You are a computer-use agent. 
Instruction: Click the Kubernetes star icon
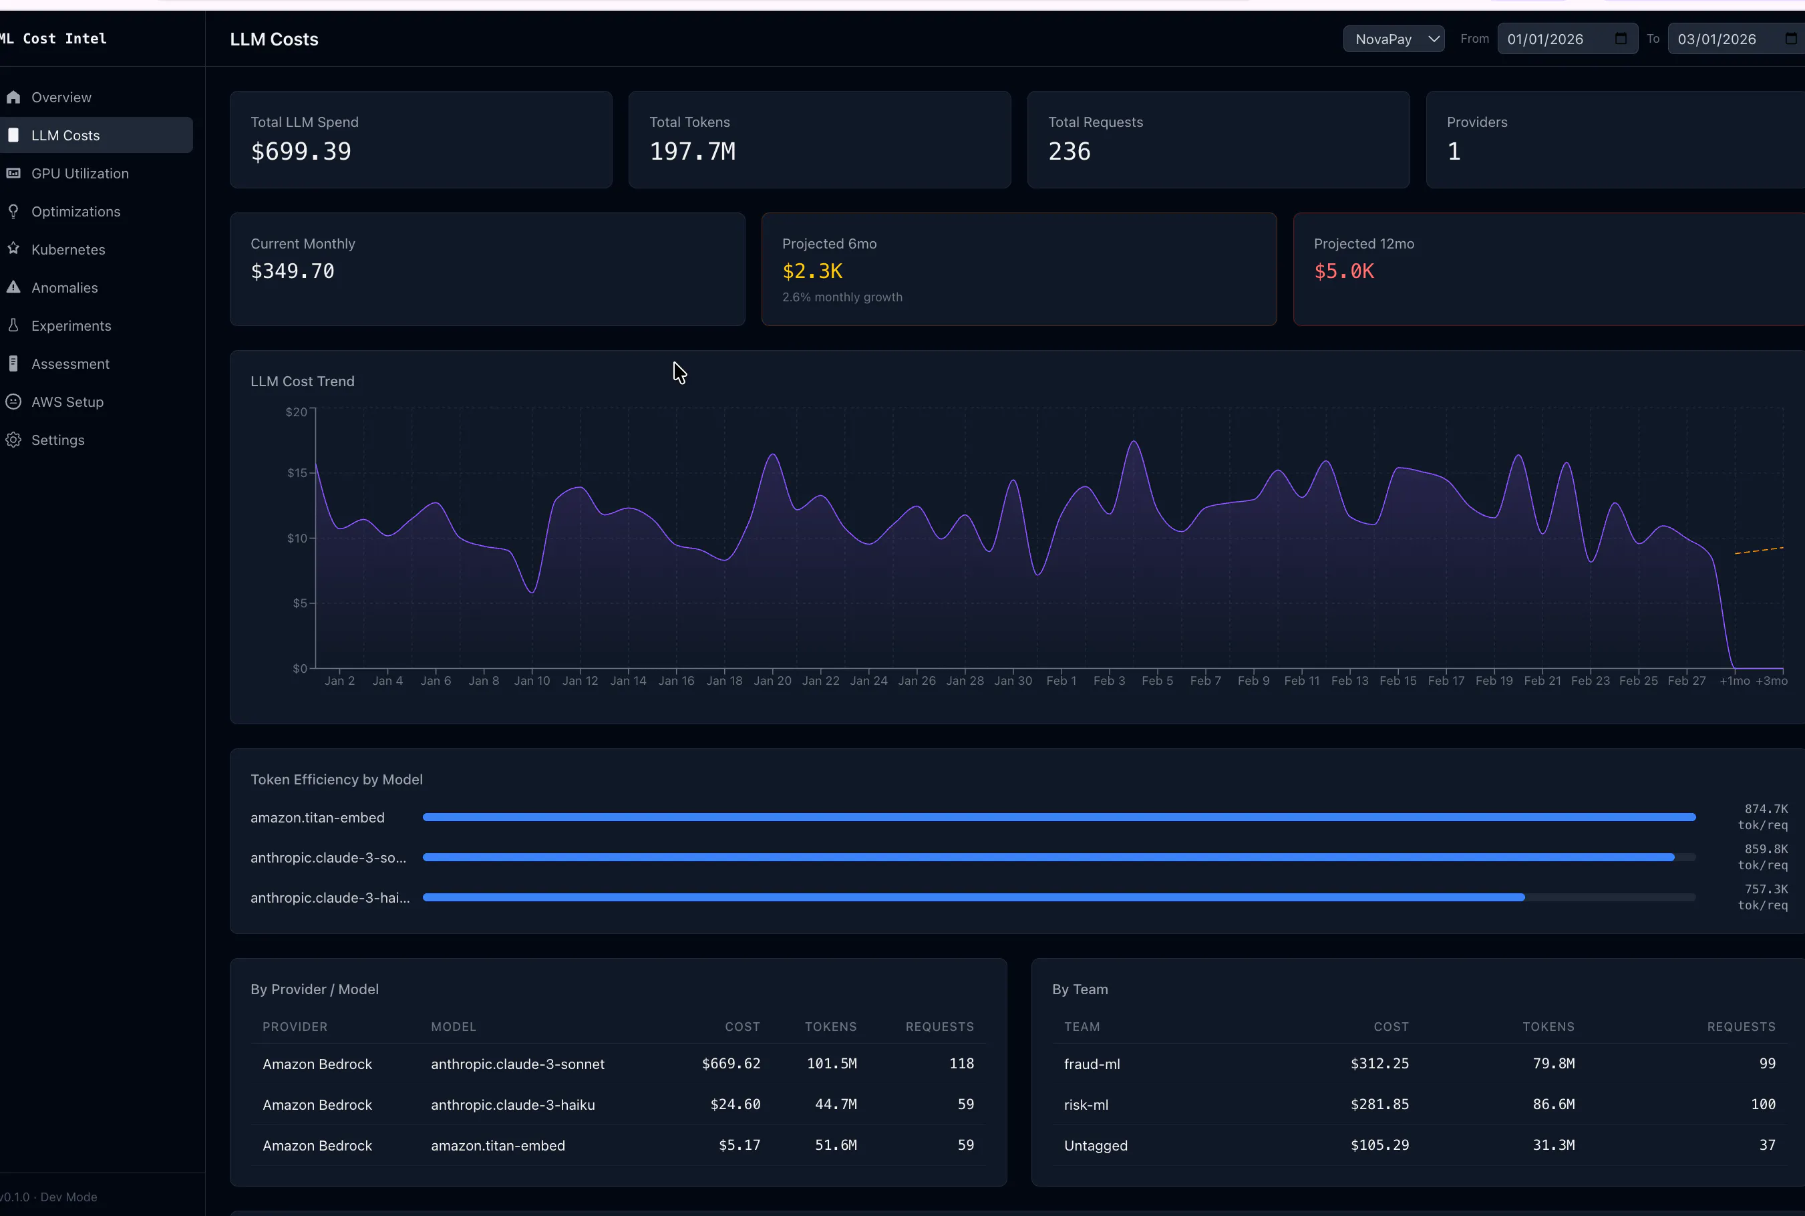[13, 249]
